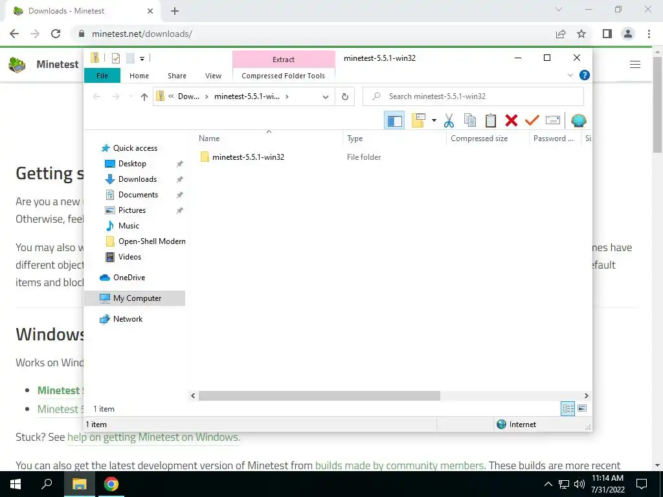The image size is (663, 497).
Task: Click the envelope Email toolbar icon
Action: click(x=553, y=120)
